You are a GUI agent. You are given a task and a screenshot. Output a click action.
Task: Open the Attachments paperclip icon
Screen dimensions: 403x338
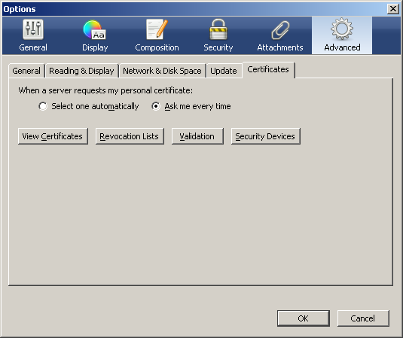pos(280,30)
